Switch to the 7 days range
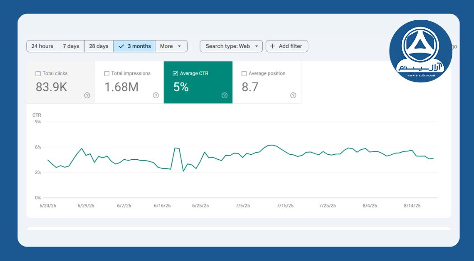The width and height of the screenshot is (474, 261). [x=71, y=46]
